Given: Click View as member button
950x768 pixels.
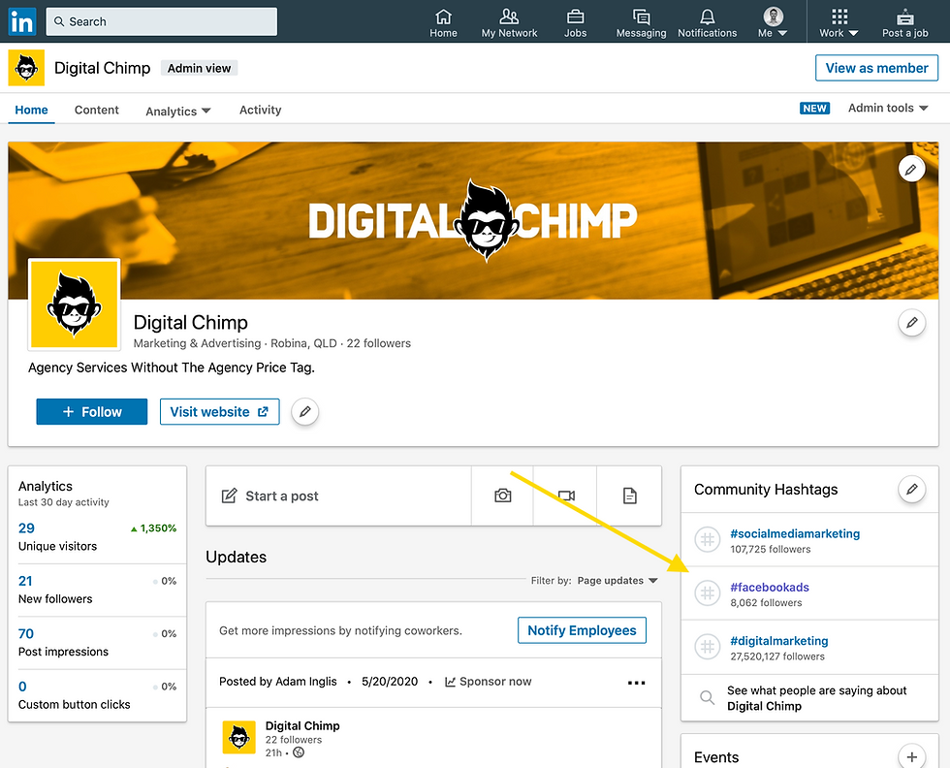Looking at the screenshot, I should (x=876, y=68).
